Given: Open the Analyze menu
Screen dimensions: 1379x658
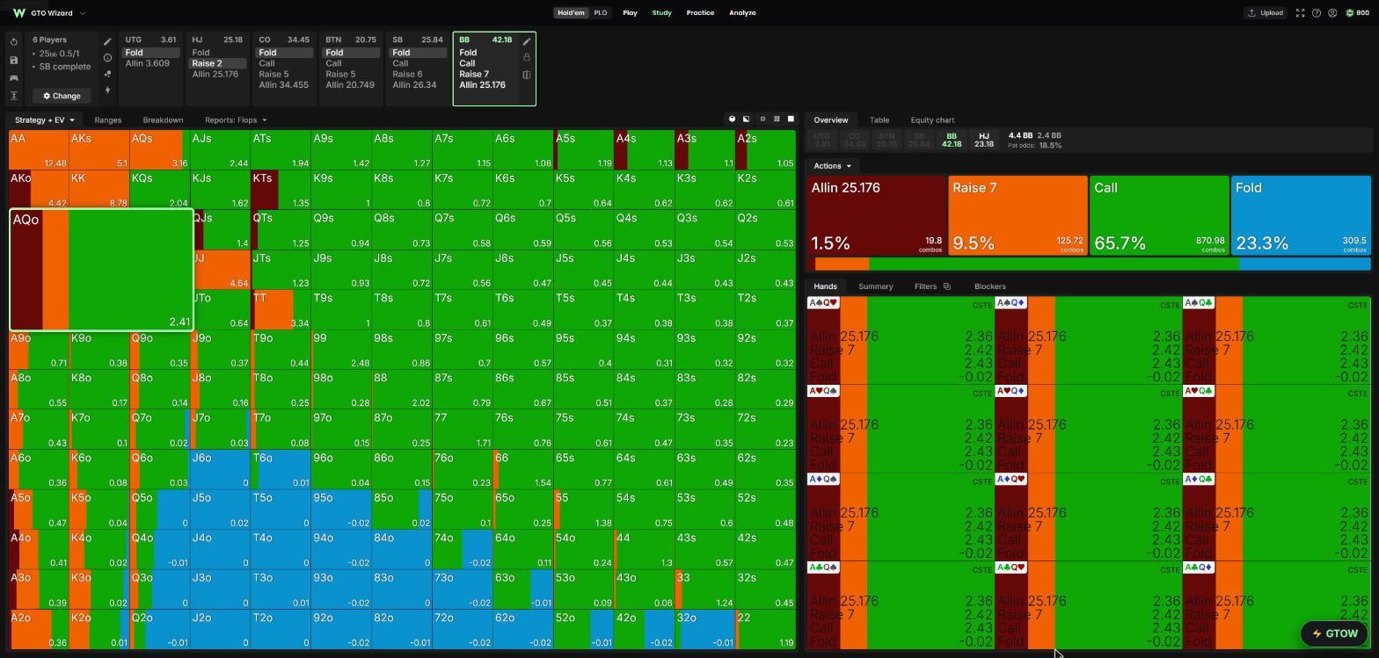Looking at the screenshot, I should [742, 13].
